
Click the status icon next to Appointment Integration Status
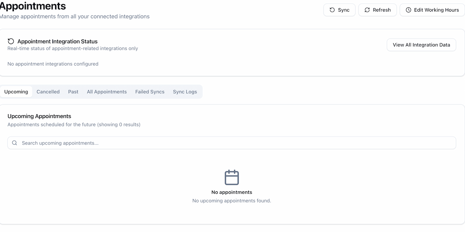coord(11,41)
